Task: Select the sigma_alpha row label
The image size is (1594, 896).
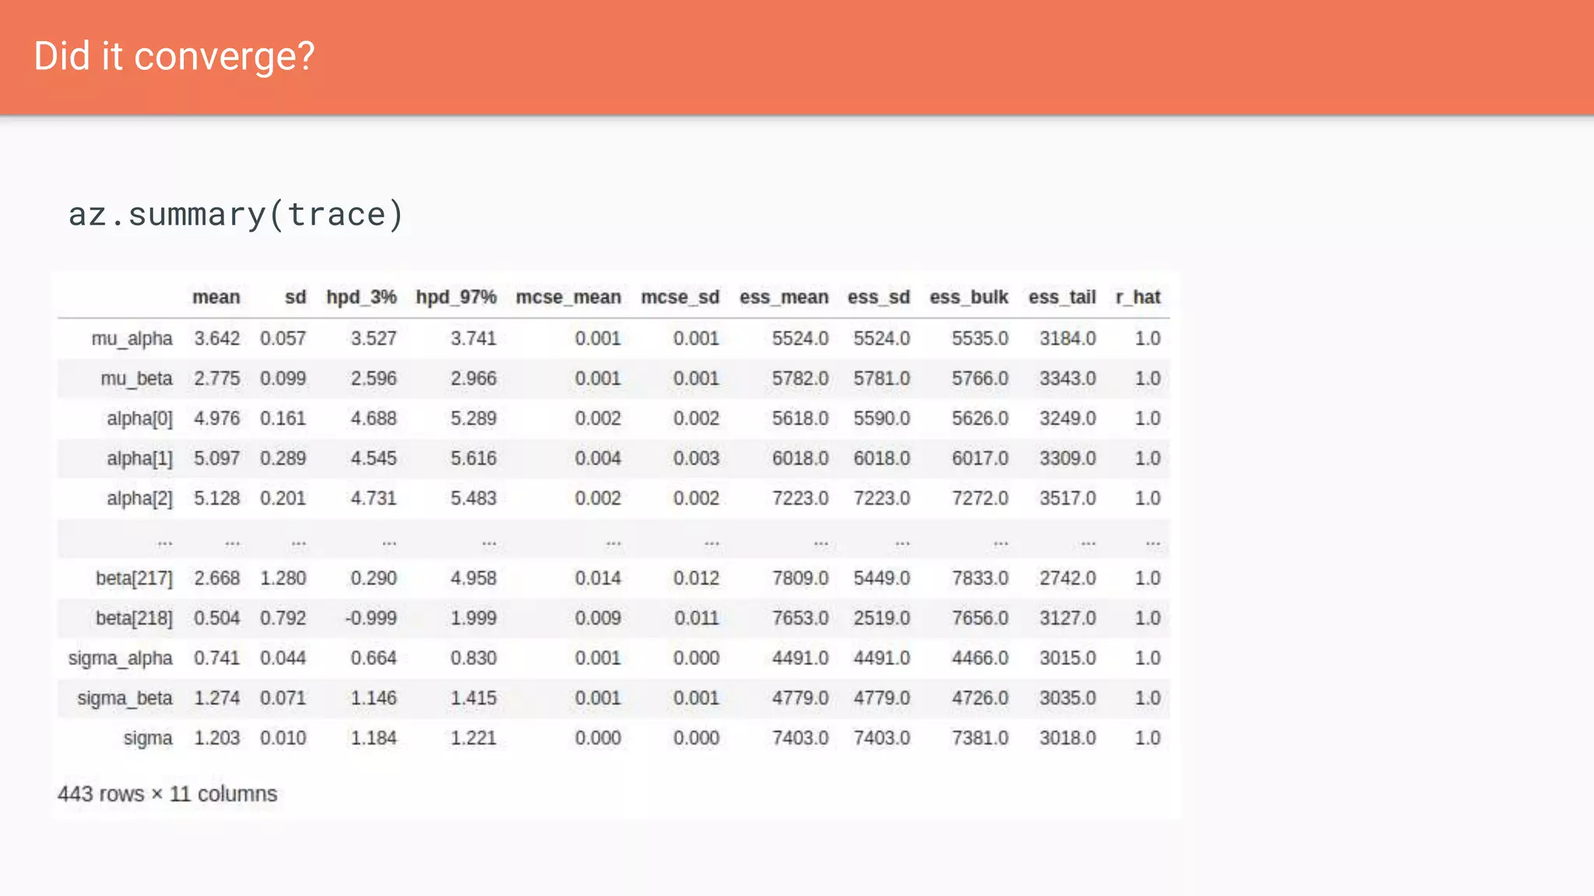Action: 120,659
